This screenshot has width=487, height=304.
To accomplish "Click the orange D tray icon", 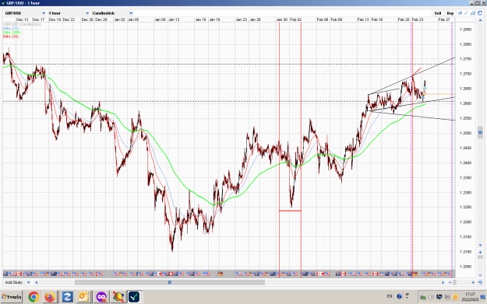I will (x=455, y=297).
